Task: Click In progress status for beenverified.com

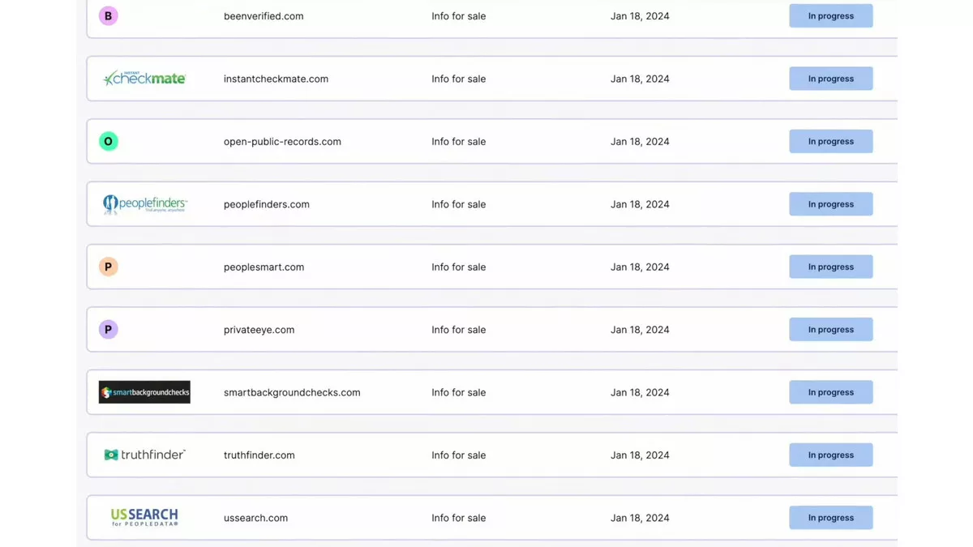Action: pos(830,15)
